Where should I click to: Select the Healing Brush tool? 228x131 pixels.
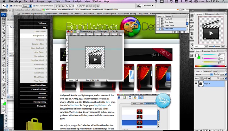3,41
